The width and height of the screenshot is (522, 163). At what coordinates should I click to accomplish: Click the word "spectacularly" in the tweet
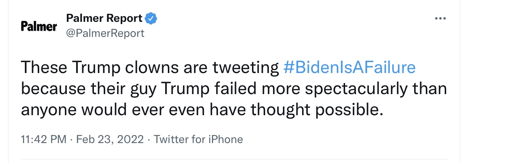pos(356,88)
